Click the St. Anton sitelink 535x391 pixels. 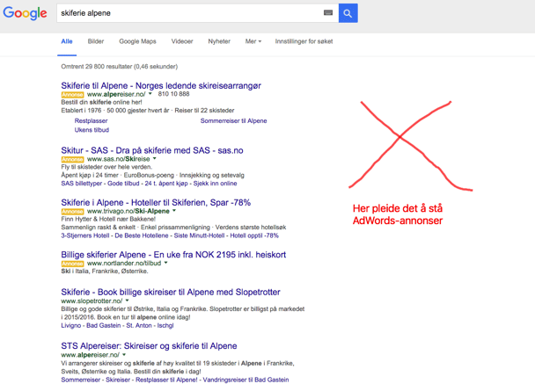[x=139, y=325]
